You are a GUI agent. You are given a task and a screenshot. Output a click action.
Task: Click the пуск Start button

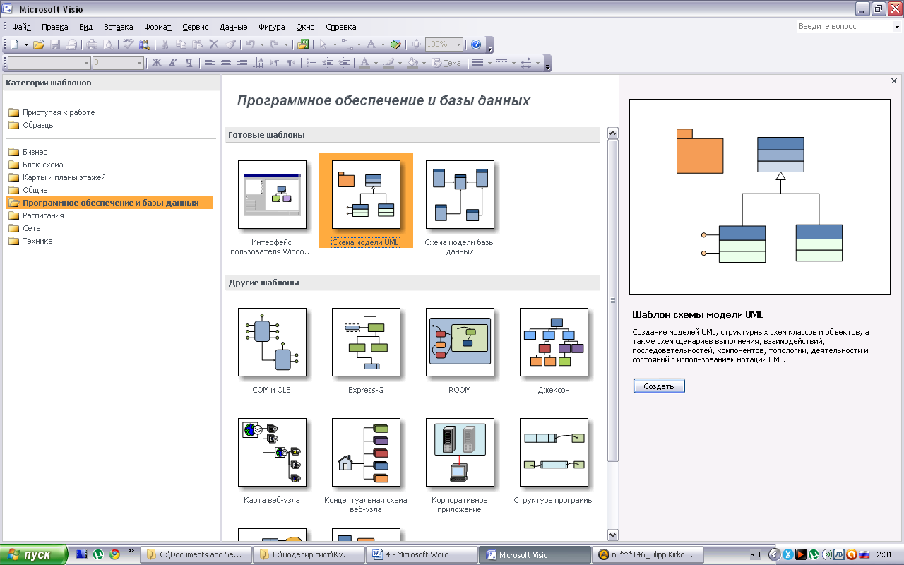33,554
